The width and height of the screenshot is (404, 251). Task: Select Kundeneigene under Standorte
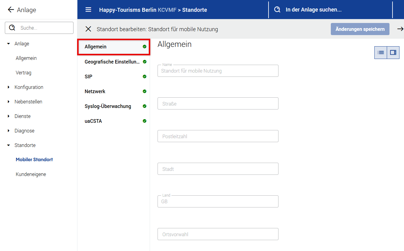pyautogui.click(x=31, y=174)
